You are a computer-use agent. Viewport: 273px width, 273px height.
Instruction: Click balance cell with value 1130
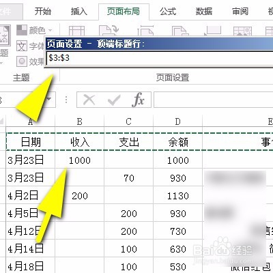(178, 195)
